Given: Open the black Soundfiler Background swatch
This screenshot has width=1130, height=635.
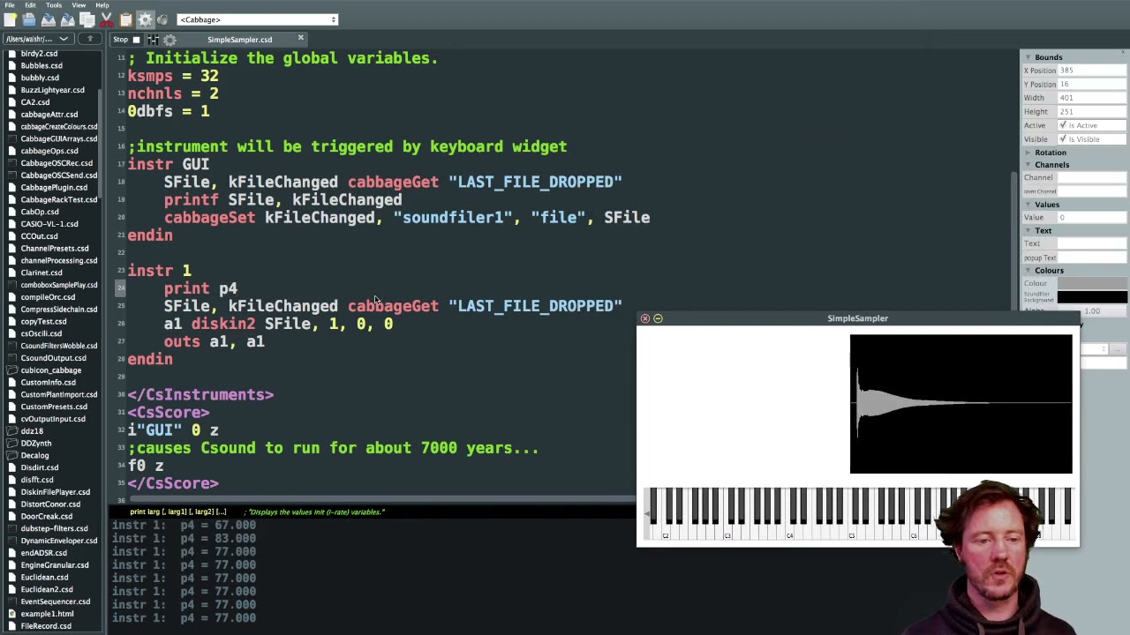Looking at the screenshot, I should 1092,297.
